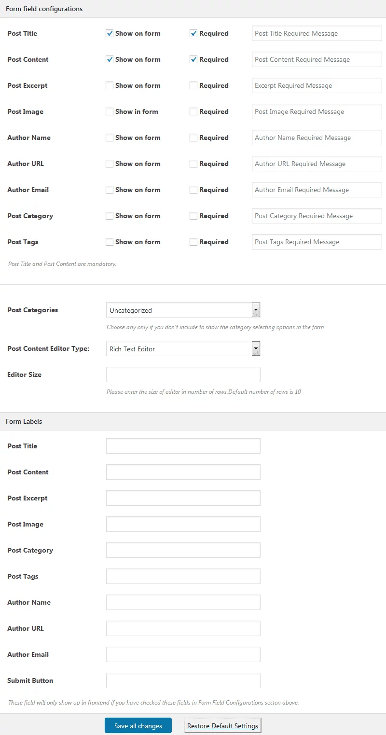Open the Post Categories dropdown
The height and width of the screenshot is (735, 386).
click(x=183, y=310)
